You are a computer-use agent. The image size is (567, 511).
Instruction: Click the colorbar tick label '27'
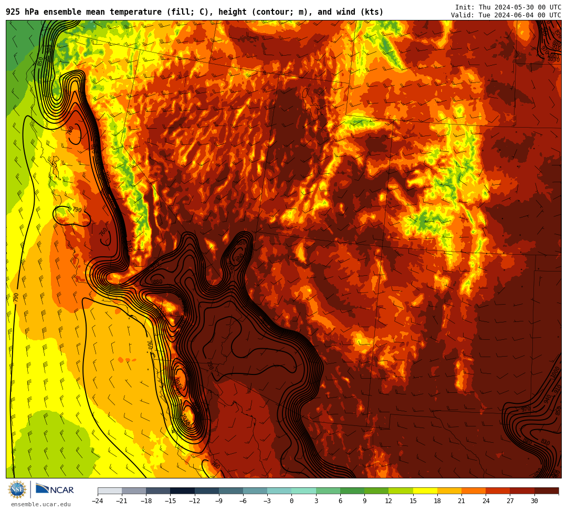510,501
